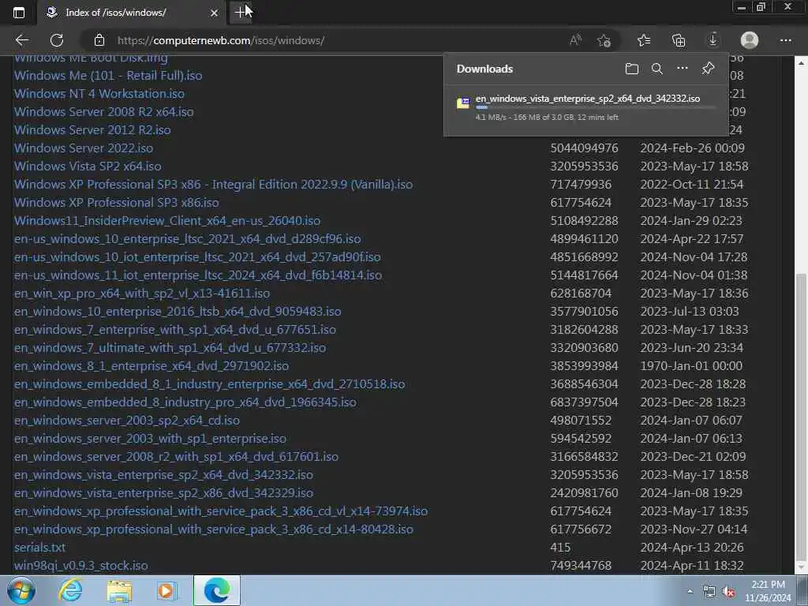Click en_windows_server_2008_r2_with_sp1 link
Viewport: 808px width, 606px height.
(176, 457)
